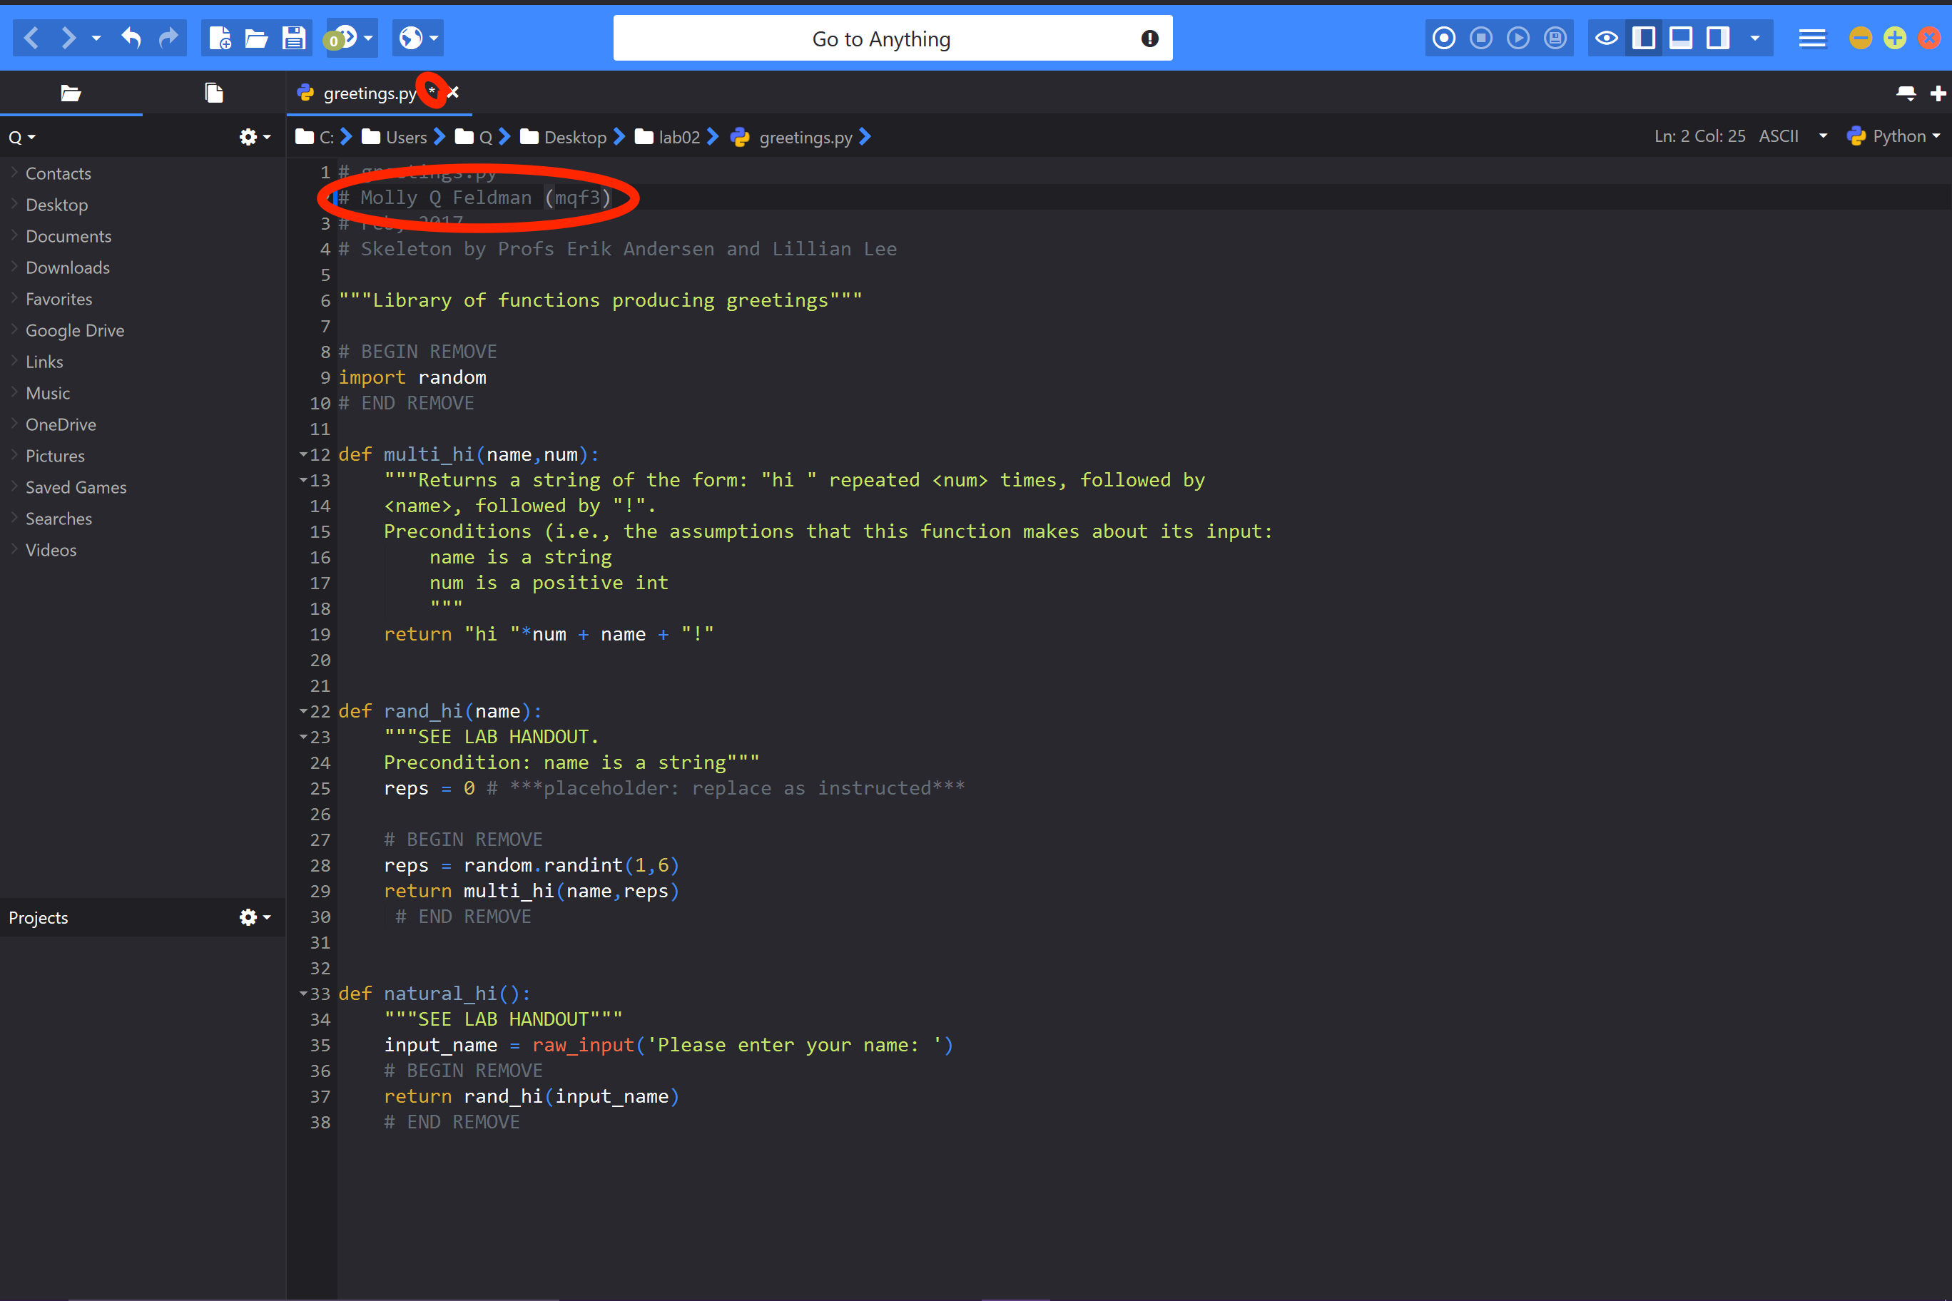1952x1301 pixels.
Task: Expand the Downloads folder
Action: (67, 267)
